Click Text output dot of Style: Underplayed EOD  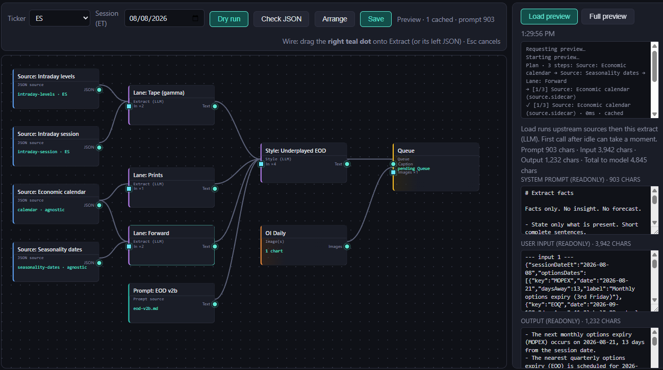(347, 164)
